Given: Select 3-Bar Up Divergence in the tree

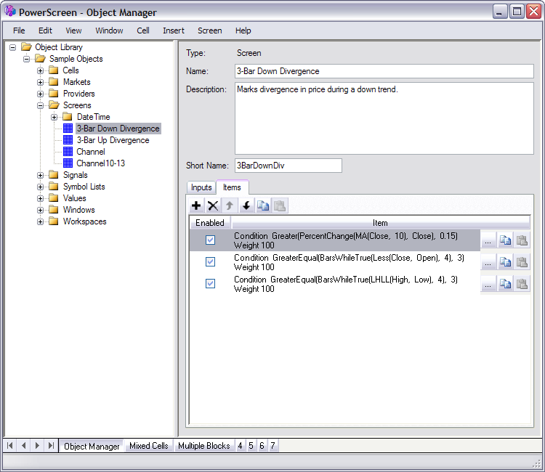Looking at the screenshot, I should tap(113, 140).
